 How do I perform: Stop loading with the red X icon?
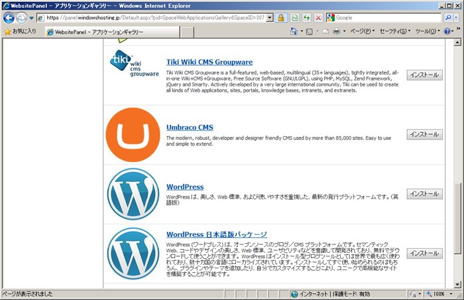coord(318,18)
